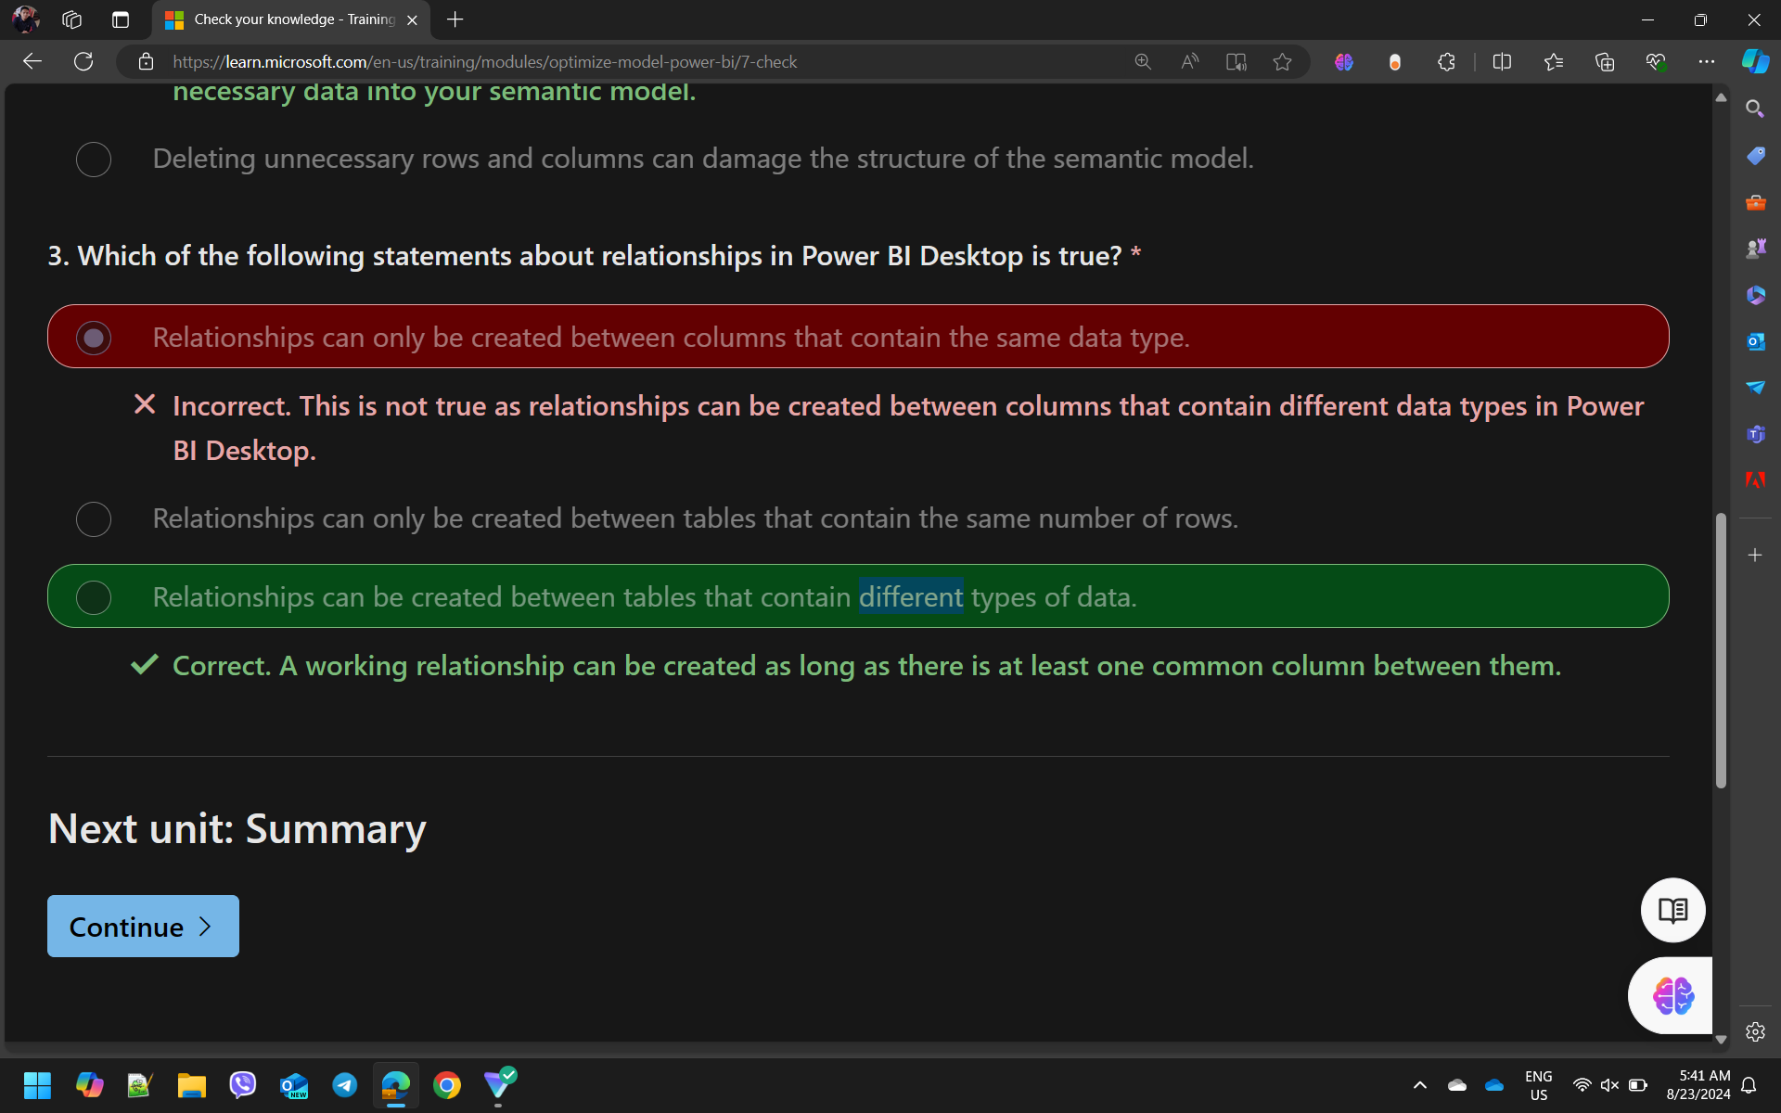Screen dimensions: 1781x1113
Task: Close the 'Check your knowledge' tab
Action: tap(413, 19)
